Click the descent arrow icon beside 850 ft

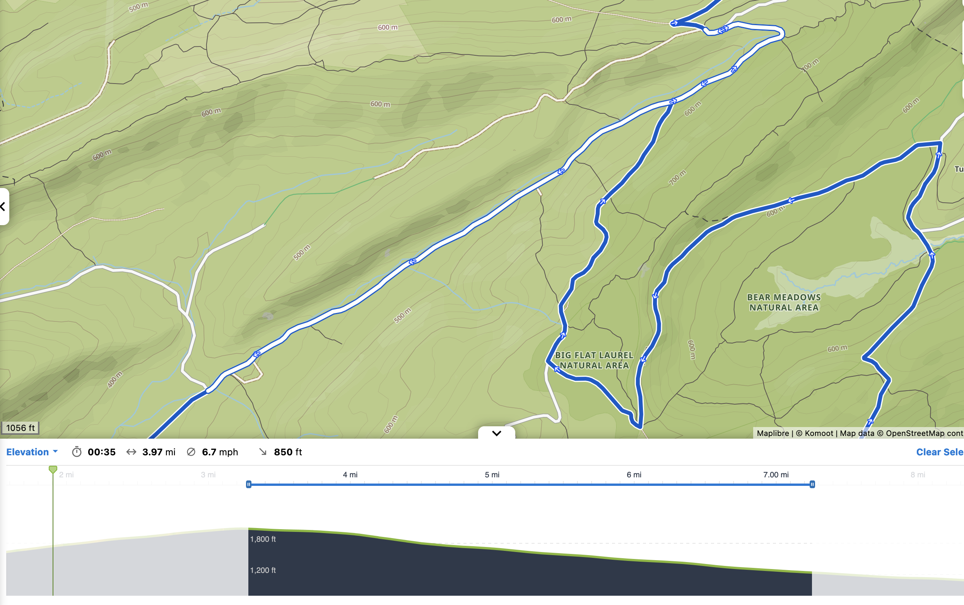(x=263, y=452)
